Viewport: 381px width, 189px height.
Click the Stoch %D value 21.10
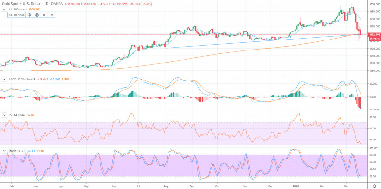pyautogui.click(x=40, y=151)
